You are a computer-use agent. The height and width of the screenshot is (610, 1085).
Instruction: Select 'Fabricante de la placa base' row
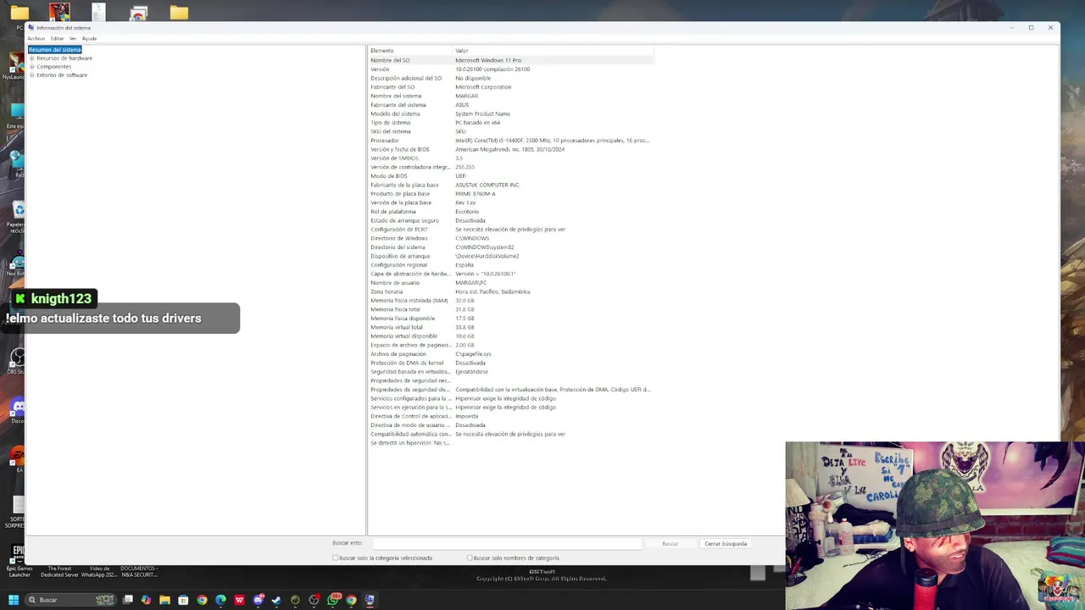510,185
